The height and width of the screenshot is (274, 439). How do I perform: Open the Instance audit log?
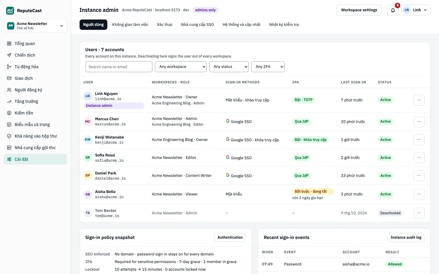pos(406,237)
